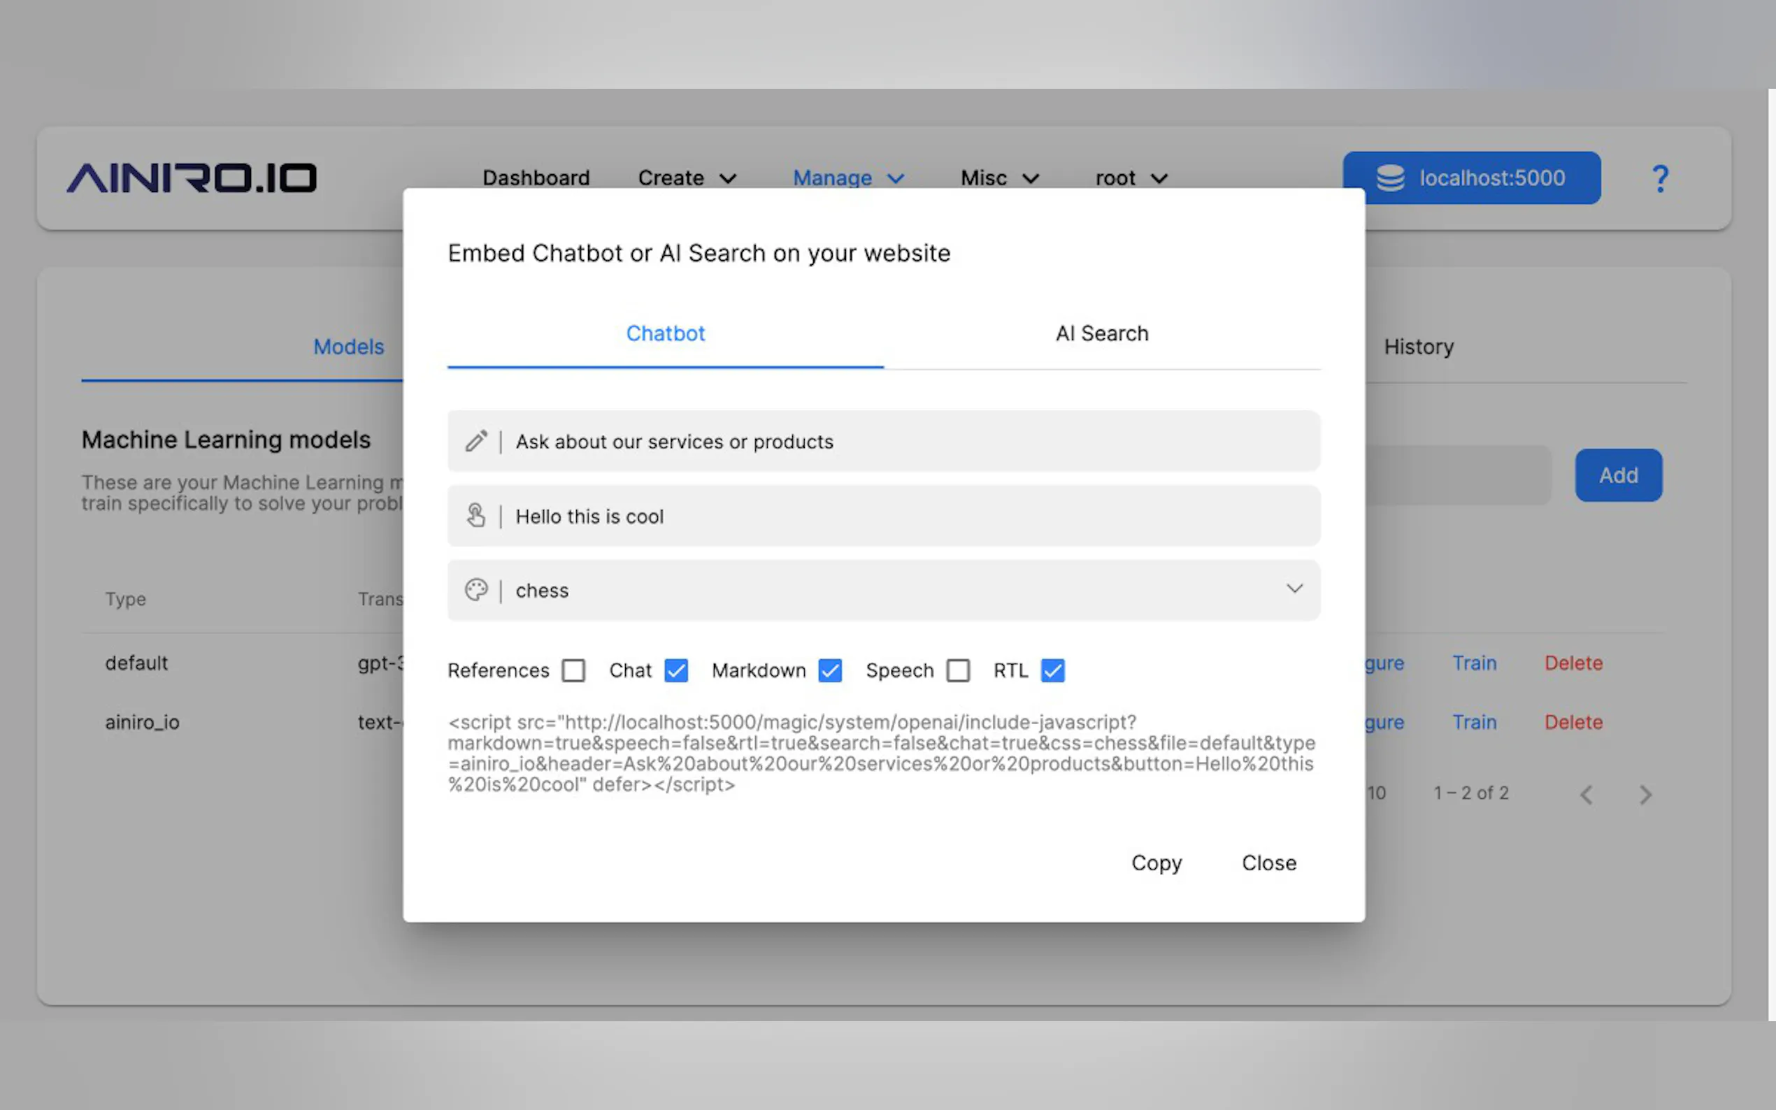The height and width of the screenshot is (1110, 1776).
Task: Click the hand pointer icon in the button text field
Action: coord(475,516)
